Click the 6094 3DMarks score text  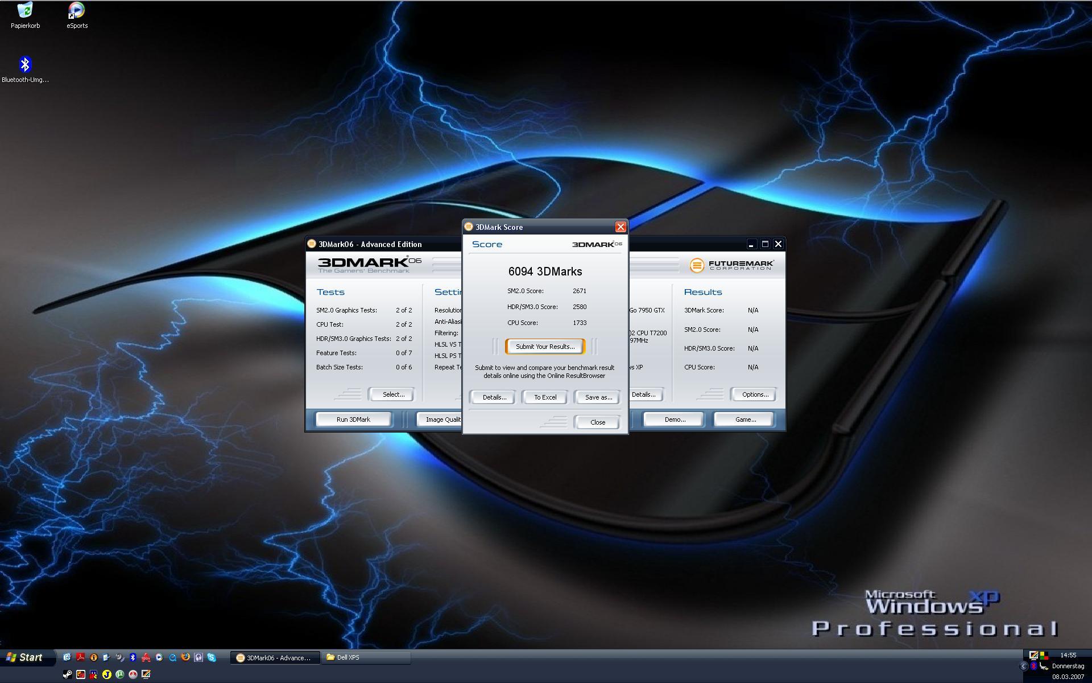tap(545, 271)
